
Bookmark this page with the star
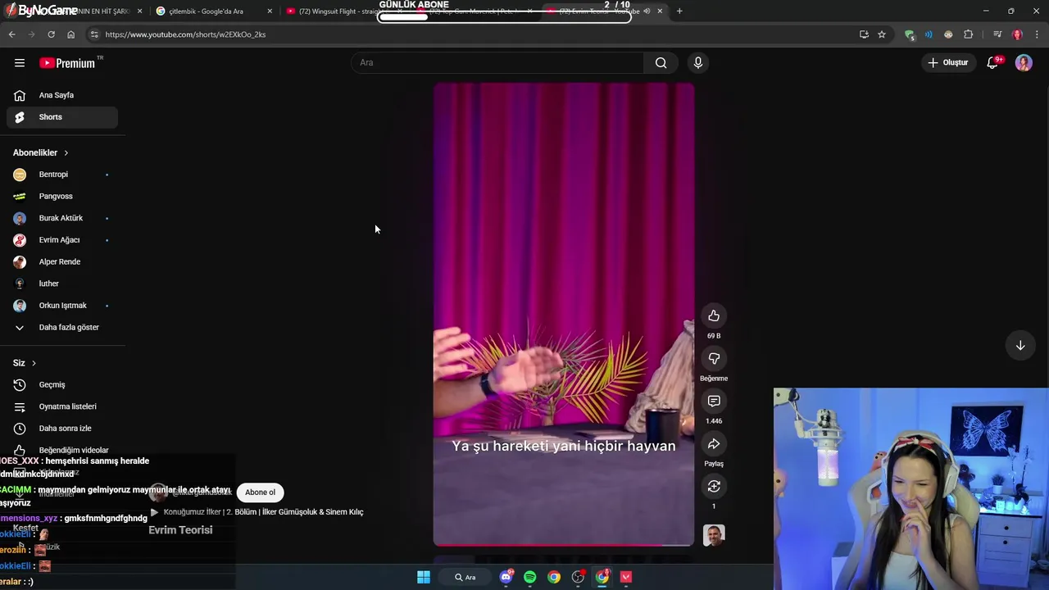click(882, 34)
